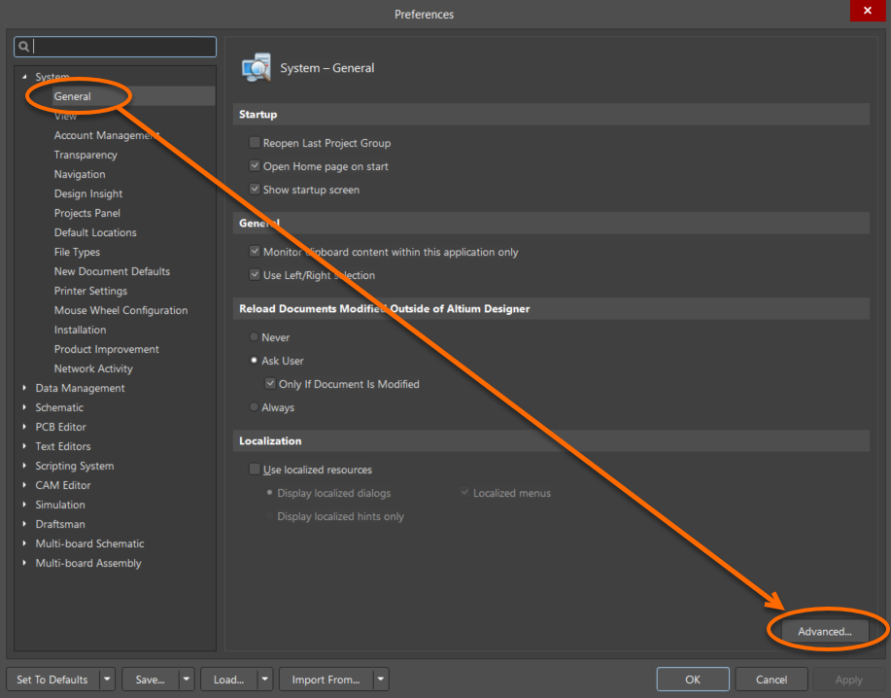
Task: Open the Design Insight page
Action: tap(88, 193)
